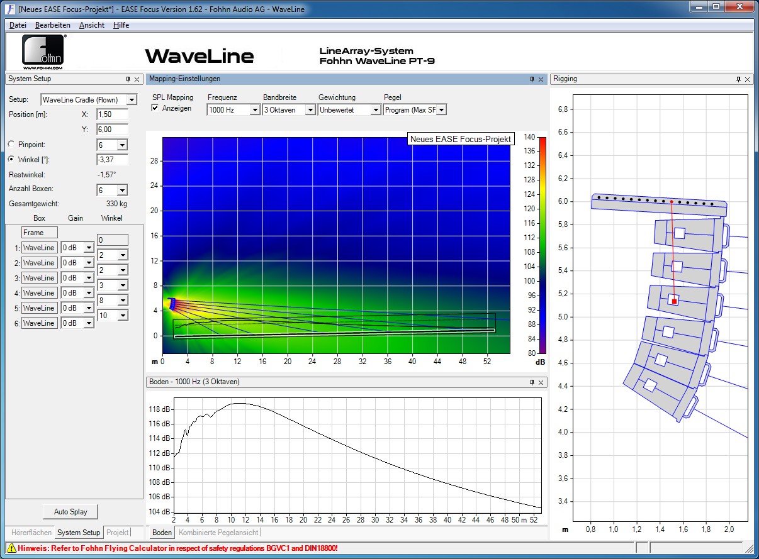Click the Position X input field
759x559 pixels.
pyautogui.click(x=113, y=114)
